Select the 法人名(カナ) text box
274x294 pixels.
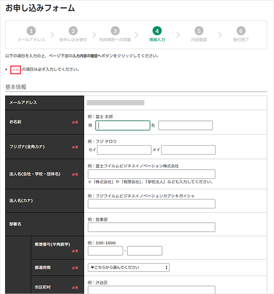[151, 204]
